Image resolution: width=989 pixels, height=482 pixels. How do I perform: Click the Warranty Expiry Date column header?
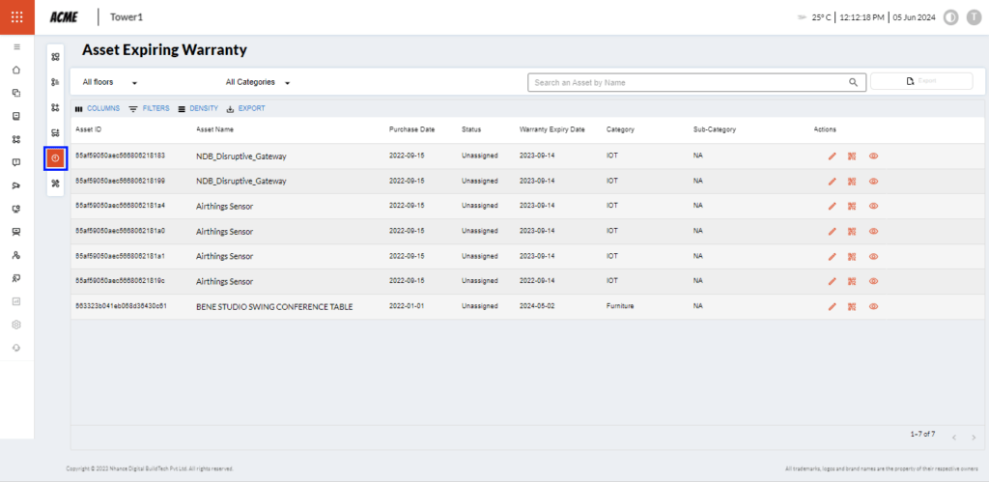[x=552, y=129]
